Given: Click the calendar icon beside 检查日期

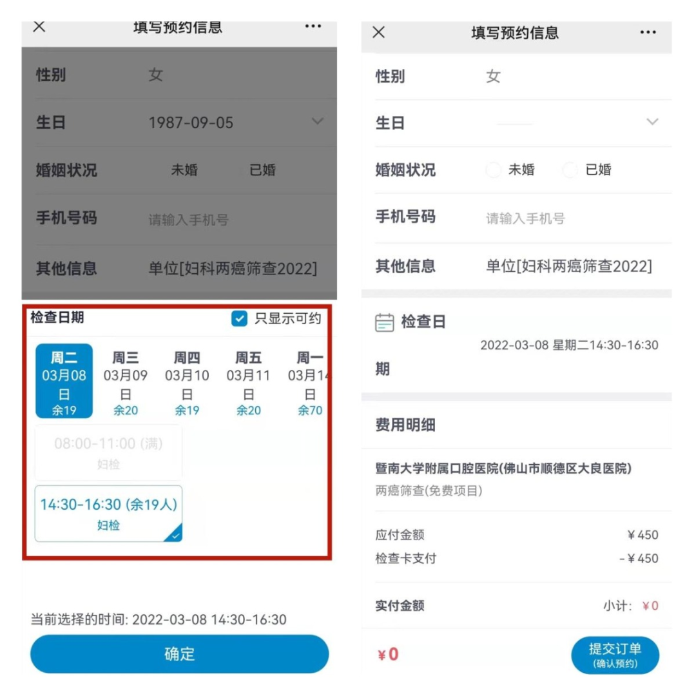Looking at the screenshot, I should tap(384, 323).
